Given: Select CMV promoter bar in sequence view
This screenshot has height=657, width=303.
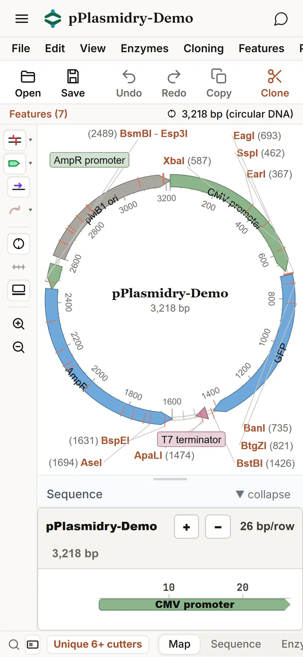Looking at the screenshot, I should coord(195,604).
